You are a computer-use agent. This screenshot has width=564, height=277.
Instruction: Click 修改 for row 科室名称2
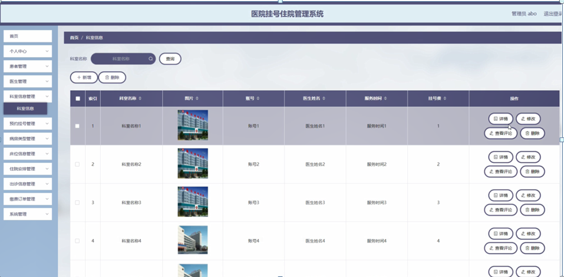coord(529,157)
